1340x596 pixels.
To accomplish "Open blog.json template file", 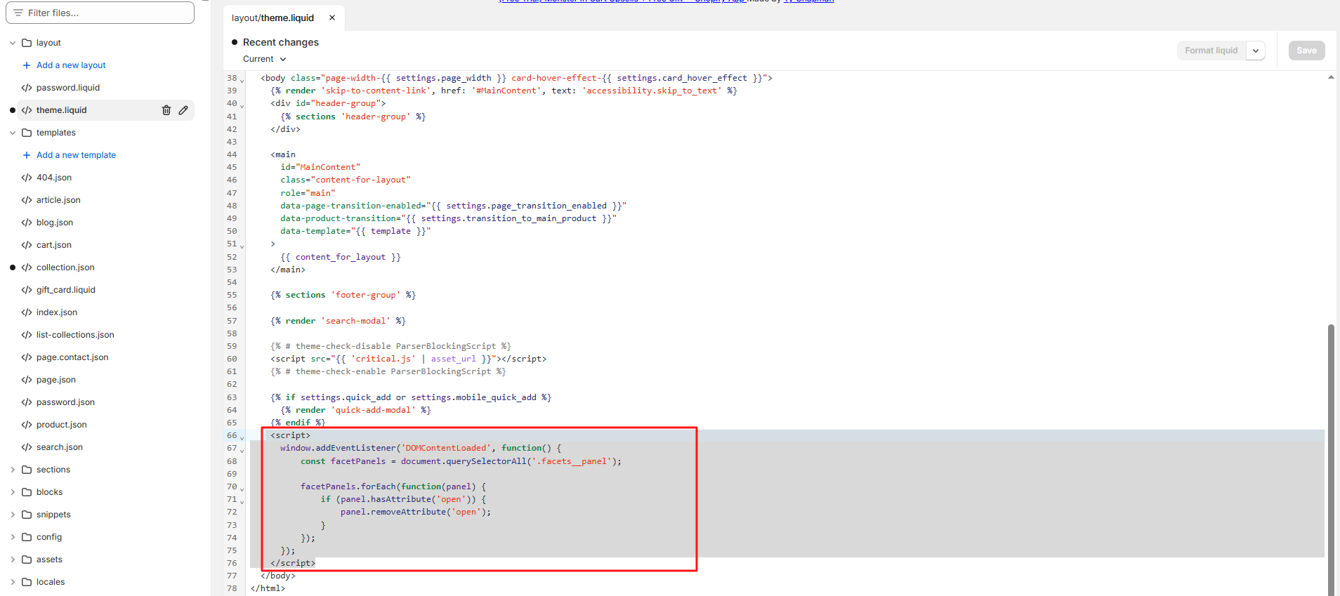I will pyautogui.click(x=55, y=223).
